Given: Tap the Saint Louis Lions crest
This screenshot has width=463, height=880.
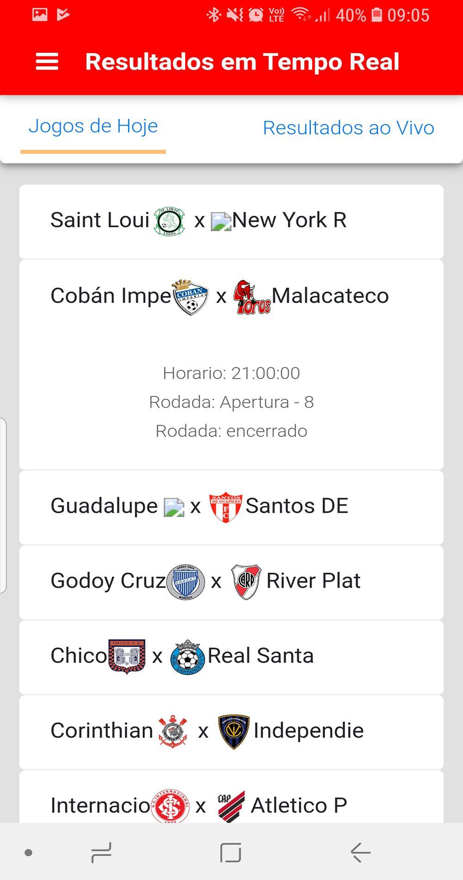Looking at the screenshot, I should coord(169,221).
